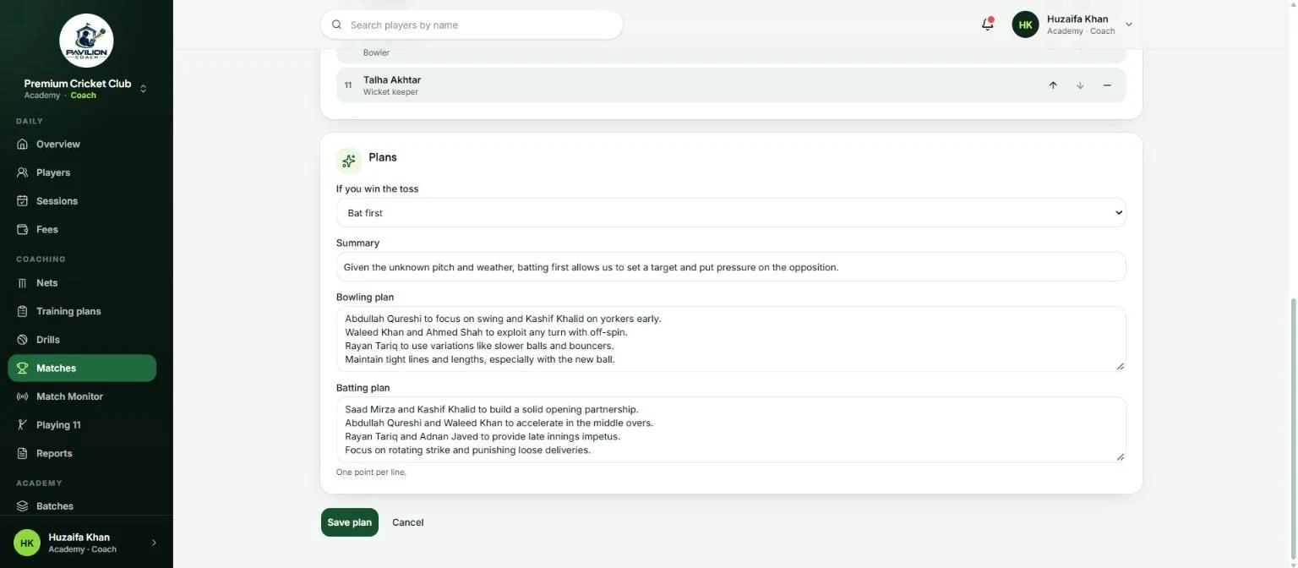Click the Fees wallet icon
Image resolution: width=1298 pixels, height=568 pixels.
point(23,229)
